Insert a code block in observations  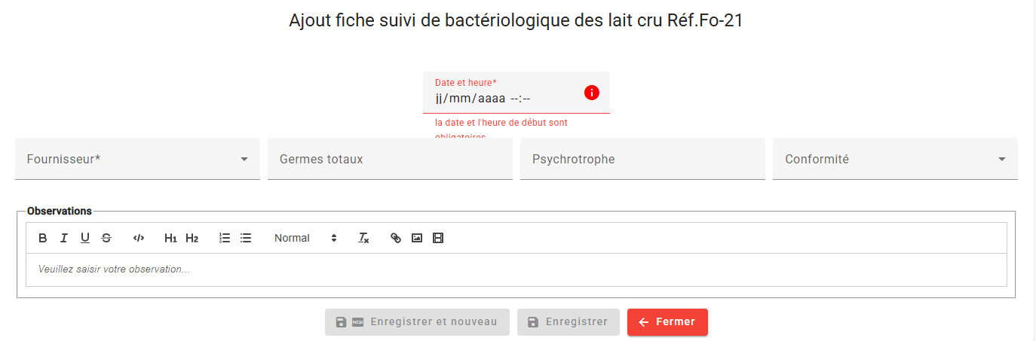[139, 238]
